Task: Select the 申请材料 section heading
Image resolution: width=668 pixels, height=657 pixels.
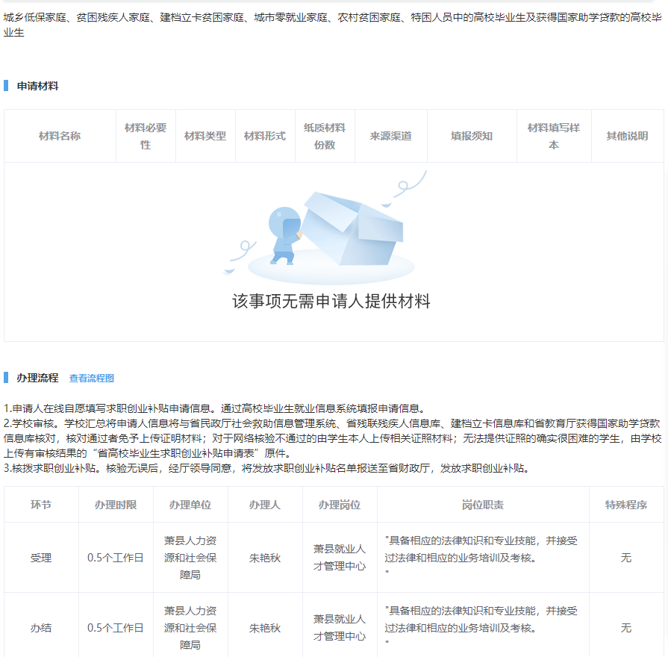Action: pos(37,86)
